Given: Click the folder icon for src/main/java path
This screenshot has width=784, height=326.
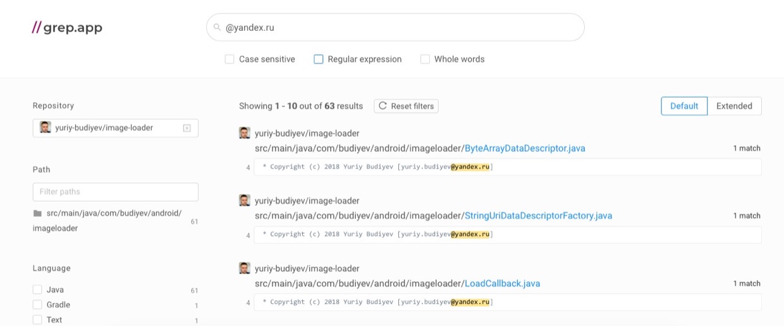Looking at the screenshot, I should 37,213.
